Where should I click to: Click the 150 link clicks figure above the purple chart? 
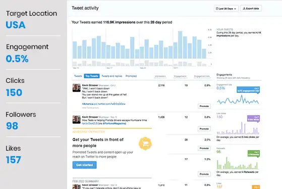(219, 117)
